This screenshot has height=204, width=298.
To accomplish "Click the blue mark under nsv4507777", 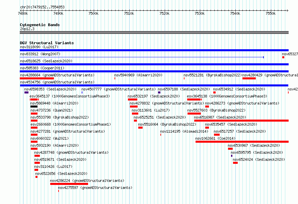I will click(82, 92).
